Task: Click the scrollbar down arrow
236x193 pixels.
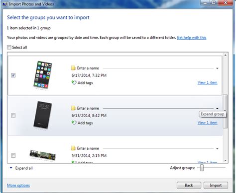Action: click(225, 160)
